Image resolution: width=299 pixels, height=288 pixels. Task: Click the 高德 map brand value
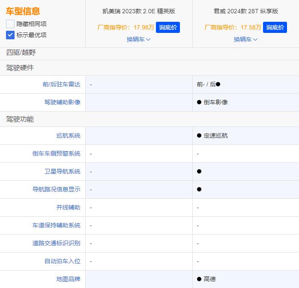[x=209, y=279]
